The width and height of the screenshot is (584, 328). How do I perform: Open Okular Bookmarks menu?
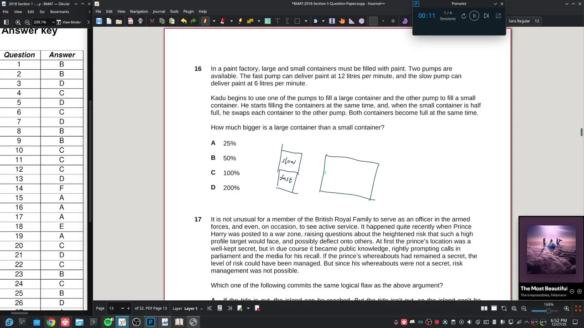tap(60, 11)
